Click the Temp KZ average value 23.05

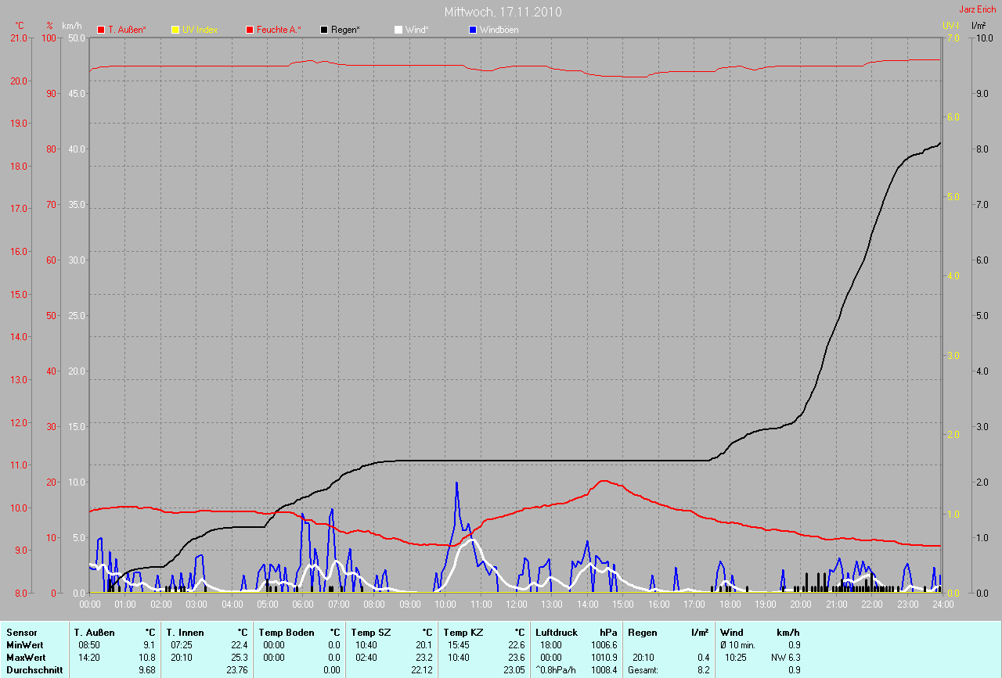516,670
